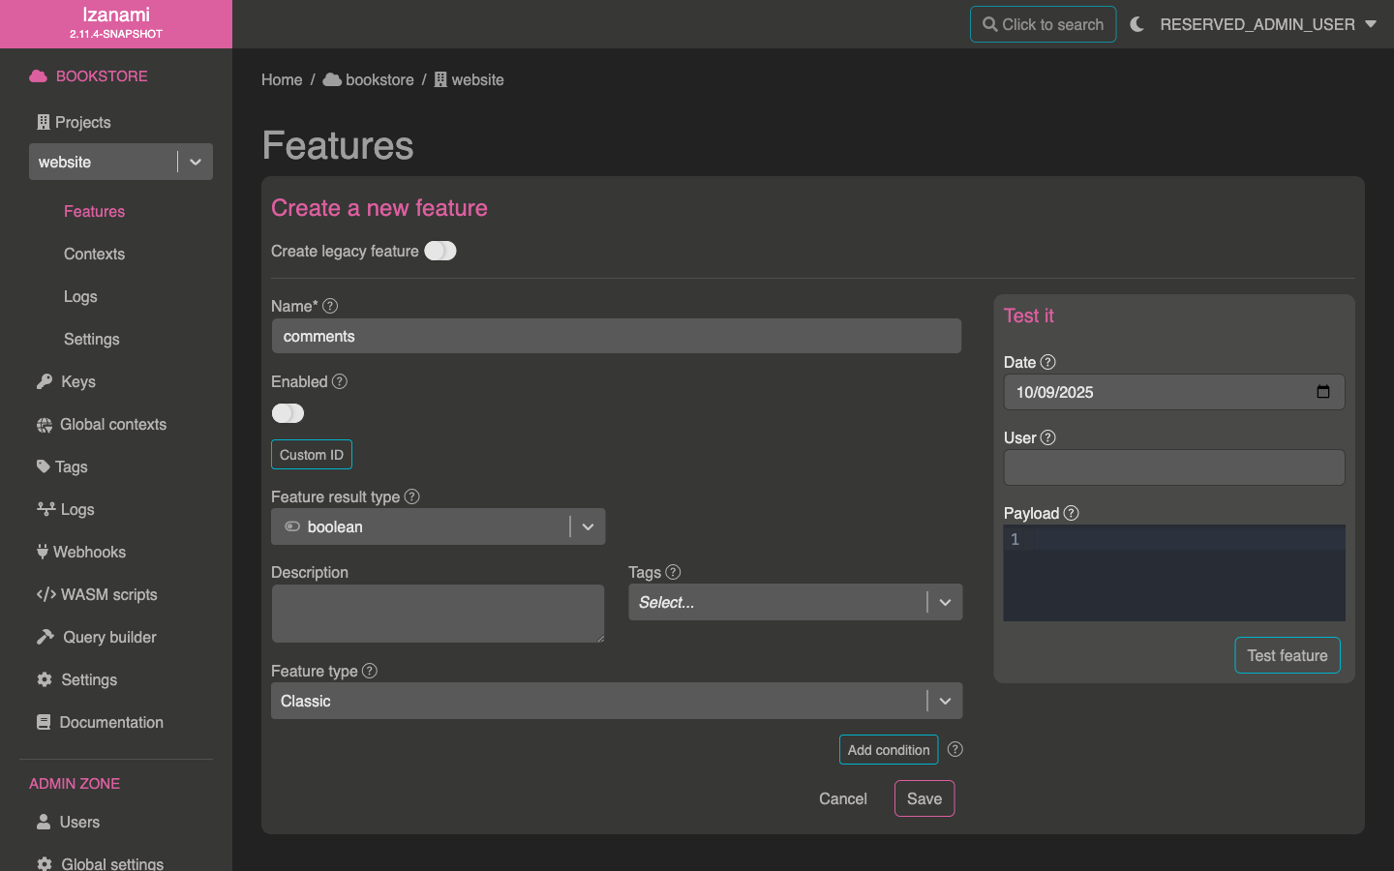
Task: Turn on the Enabled switch
Action: [x=288, y=413]
